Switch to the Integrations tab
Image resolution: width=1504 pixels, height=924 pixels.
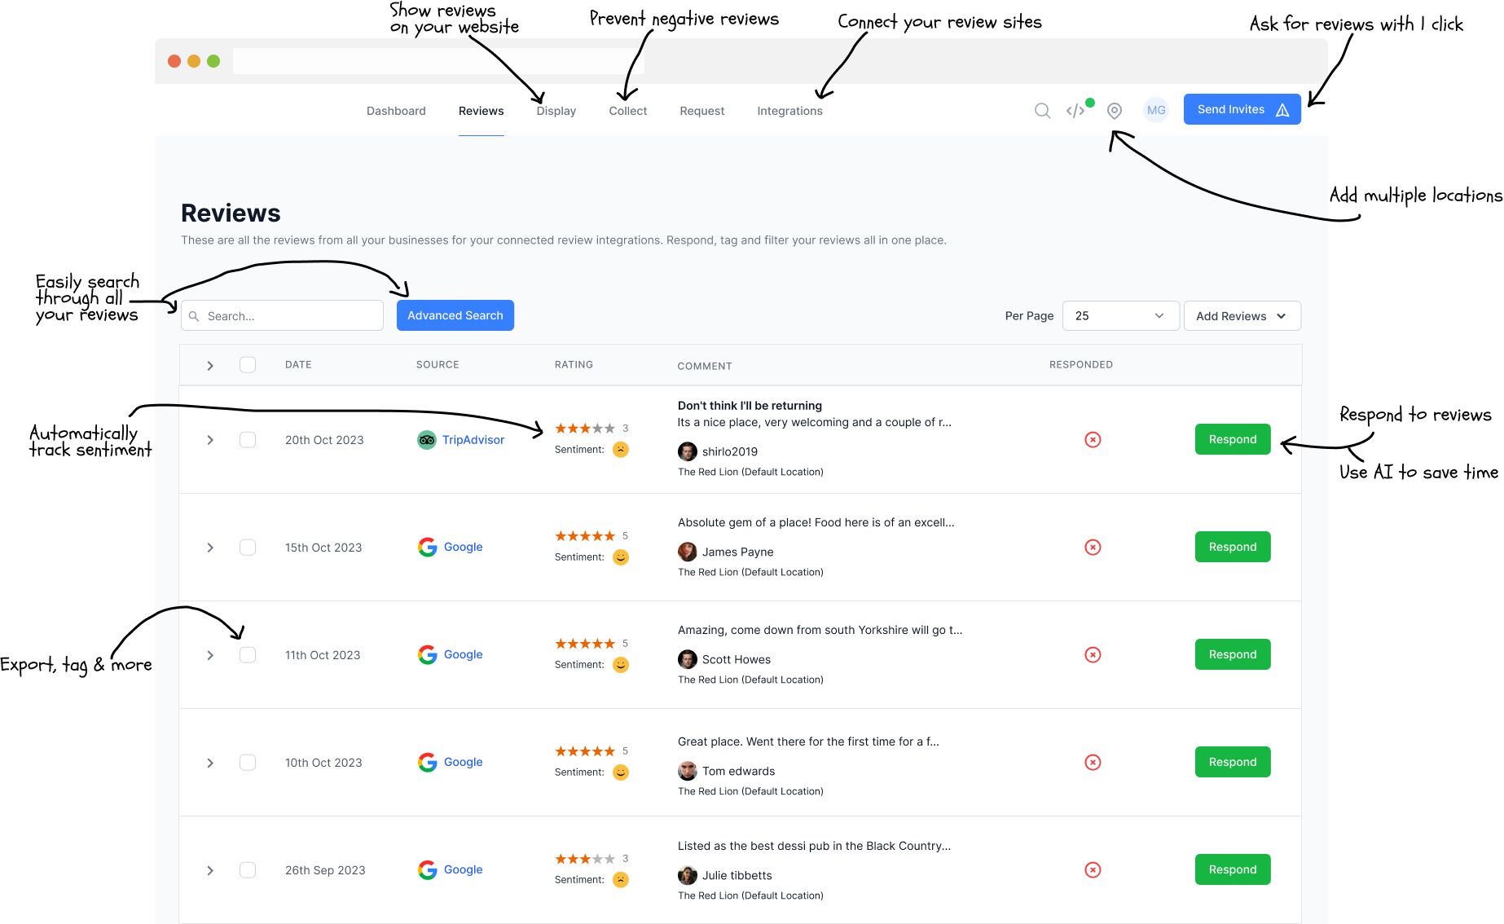[789, 111]
